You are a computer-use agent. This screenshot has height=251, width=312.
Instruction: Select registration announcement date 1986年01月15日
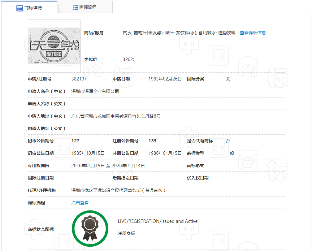point(165,153)
